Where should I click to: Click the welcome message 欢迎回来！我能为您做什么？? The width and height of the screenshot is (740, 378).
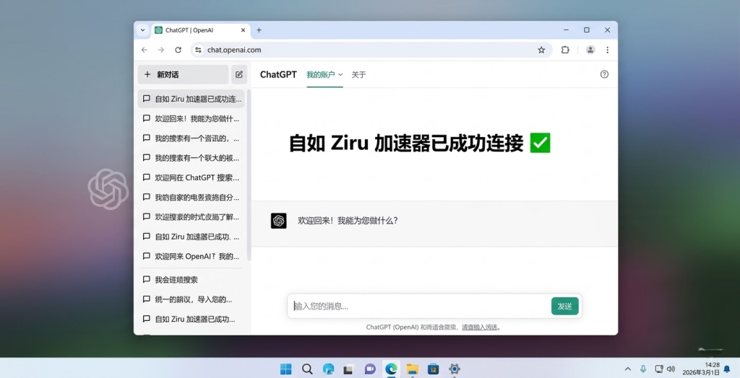click(348, 221)
